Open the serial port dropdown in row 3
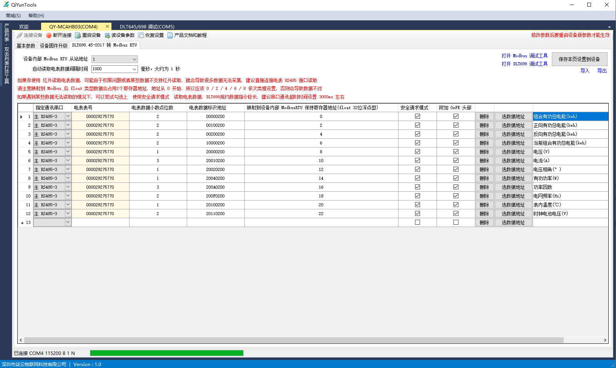The image size is (616, 368). point(68,134)
